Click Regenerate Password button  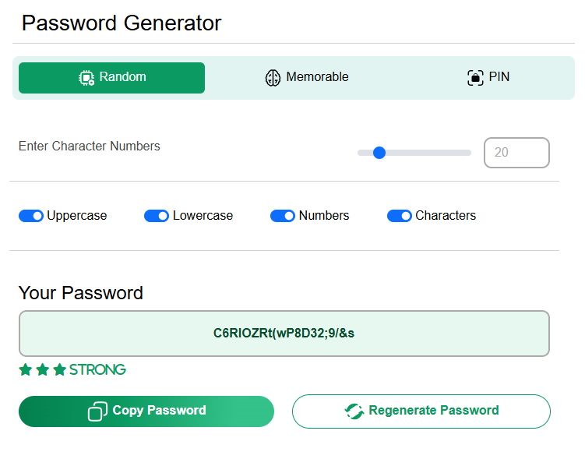pyautogui.click(x=421, y=411)
